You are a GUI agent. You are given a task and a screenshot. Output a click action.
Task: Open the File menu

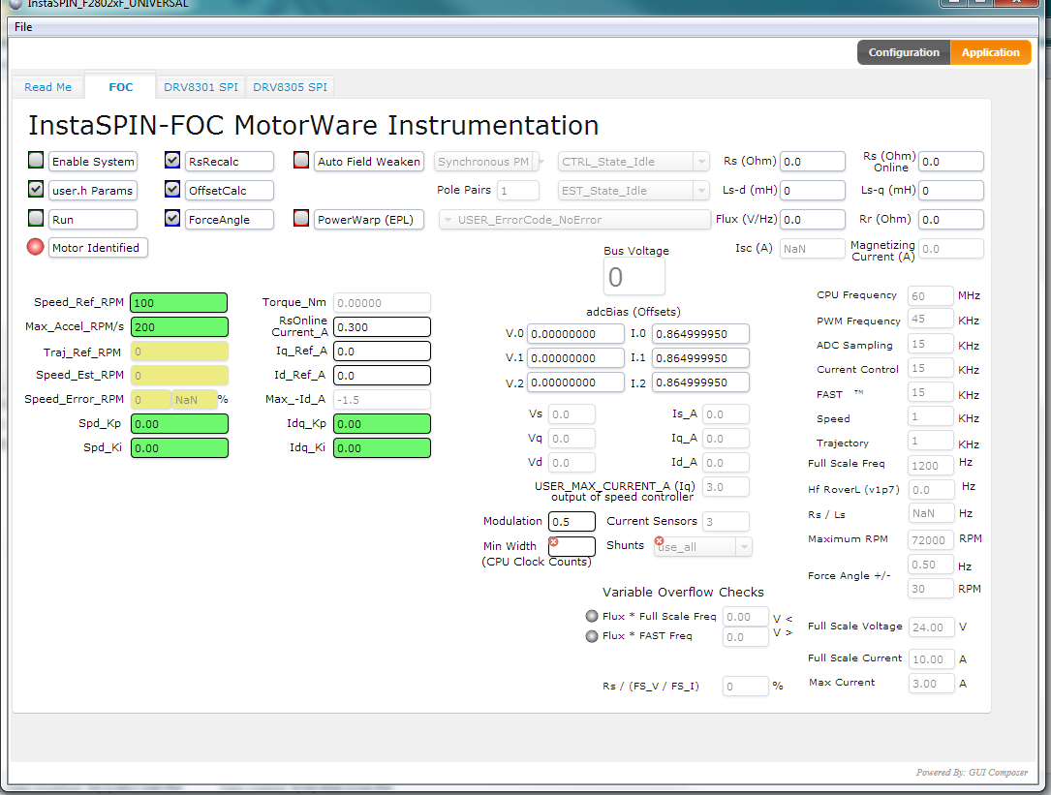[x=23, y=27]
